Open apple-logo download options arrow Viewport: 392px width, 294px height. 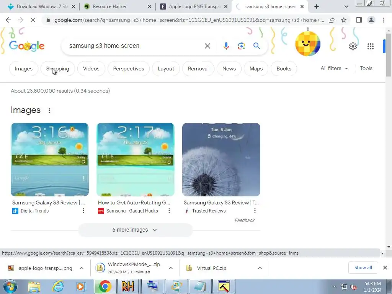(x=82, y=268)
